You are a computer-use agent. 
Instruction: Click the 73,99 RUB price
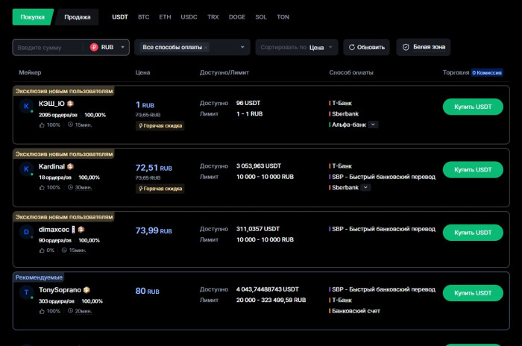(154, 230)
